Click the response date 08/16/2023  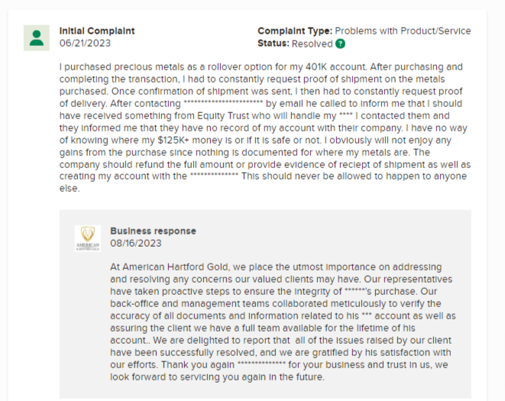(x=135, y=243)
